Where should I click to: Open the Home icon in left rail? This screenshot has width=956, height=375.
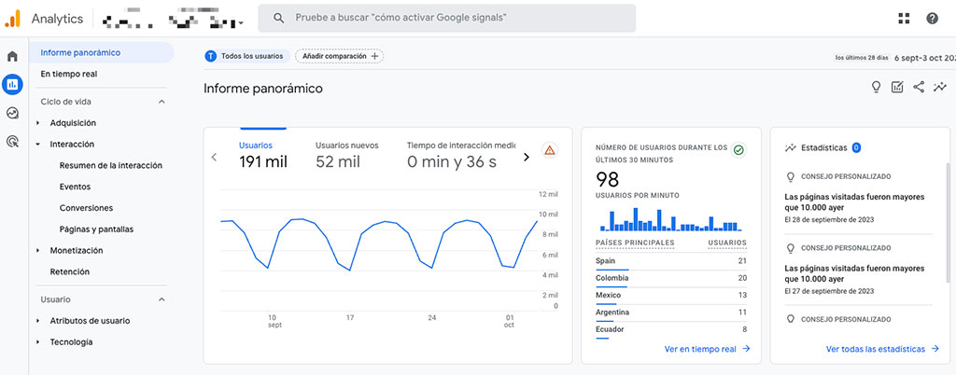coord(12,57)
